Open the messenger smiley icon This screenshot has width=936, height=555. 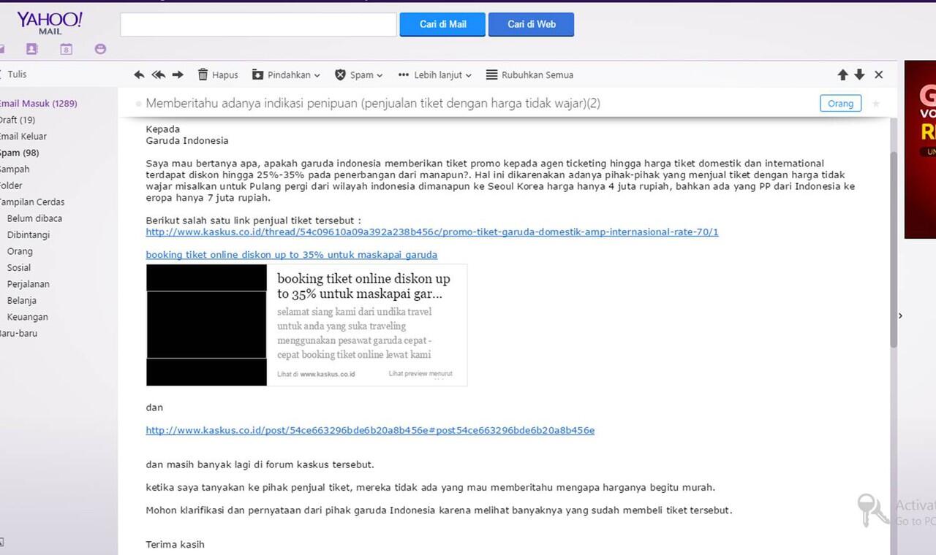[x=101, y=49]
